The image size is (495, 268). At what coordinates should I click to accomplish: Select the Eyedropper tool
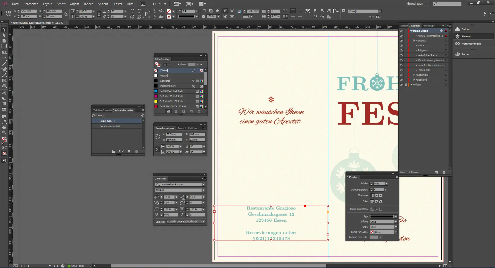tap(4, 122)
